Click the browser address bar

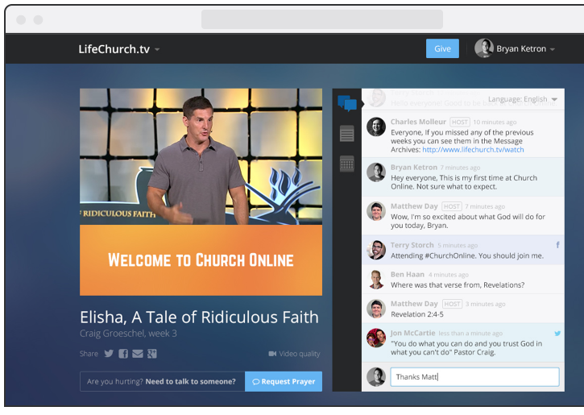[x=321, y=19]
